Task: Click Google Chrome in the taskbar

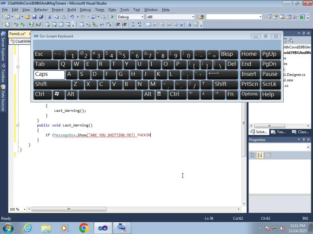Action: pyautogui.click(x=84, y=228)
